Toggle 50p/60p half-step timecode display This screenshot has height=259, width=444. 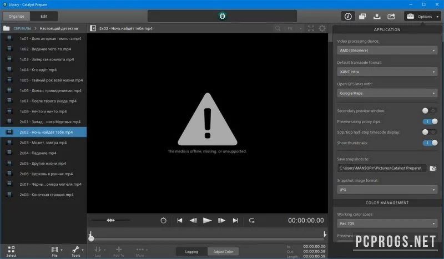[x=429, y=132]
